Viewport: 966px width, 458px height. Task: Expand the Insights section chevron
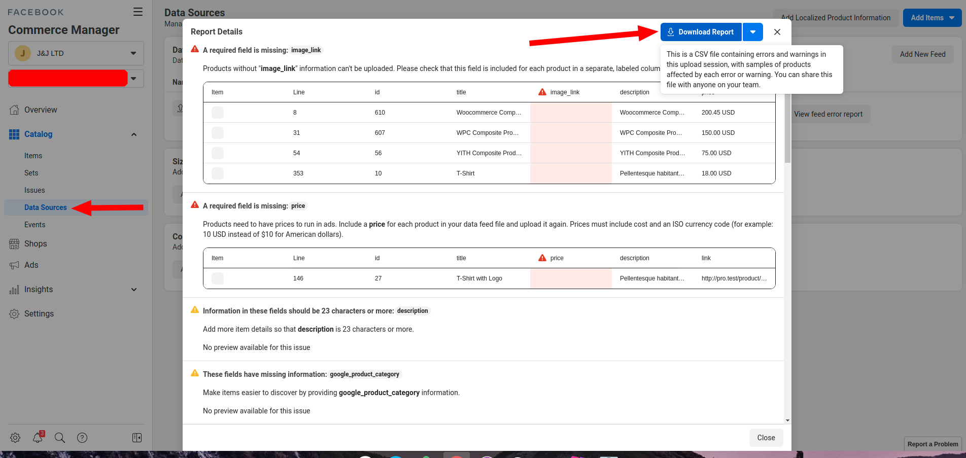coord(134,290)
